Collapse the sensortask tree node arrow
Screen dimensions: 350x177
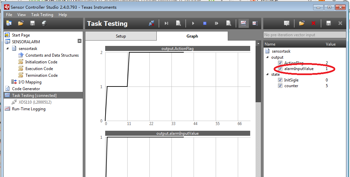8,49
